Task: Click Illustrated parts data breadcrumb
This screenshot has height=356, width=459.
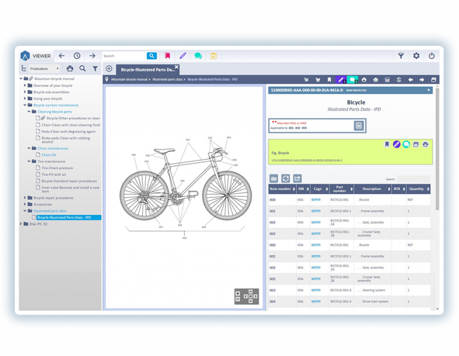Action: (x=167, y=79)
